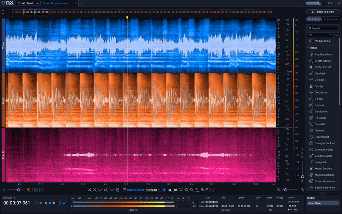Click the headphones monitor icon in transport
The image size is (342, 214).
coord(36,203)
